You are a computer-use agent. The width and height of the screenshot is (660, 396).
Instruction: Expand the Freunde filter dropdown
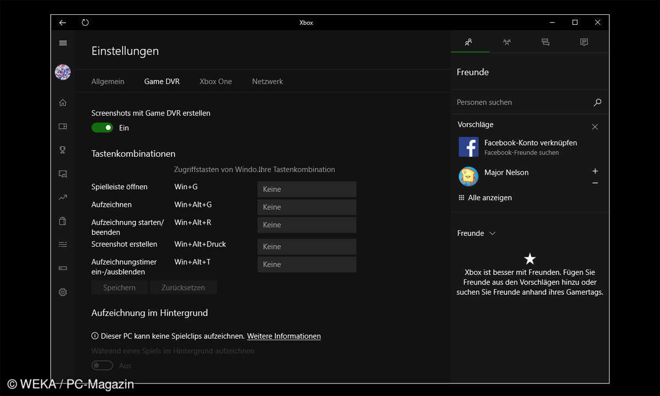pyautogui.click(x=476, y=233)
